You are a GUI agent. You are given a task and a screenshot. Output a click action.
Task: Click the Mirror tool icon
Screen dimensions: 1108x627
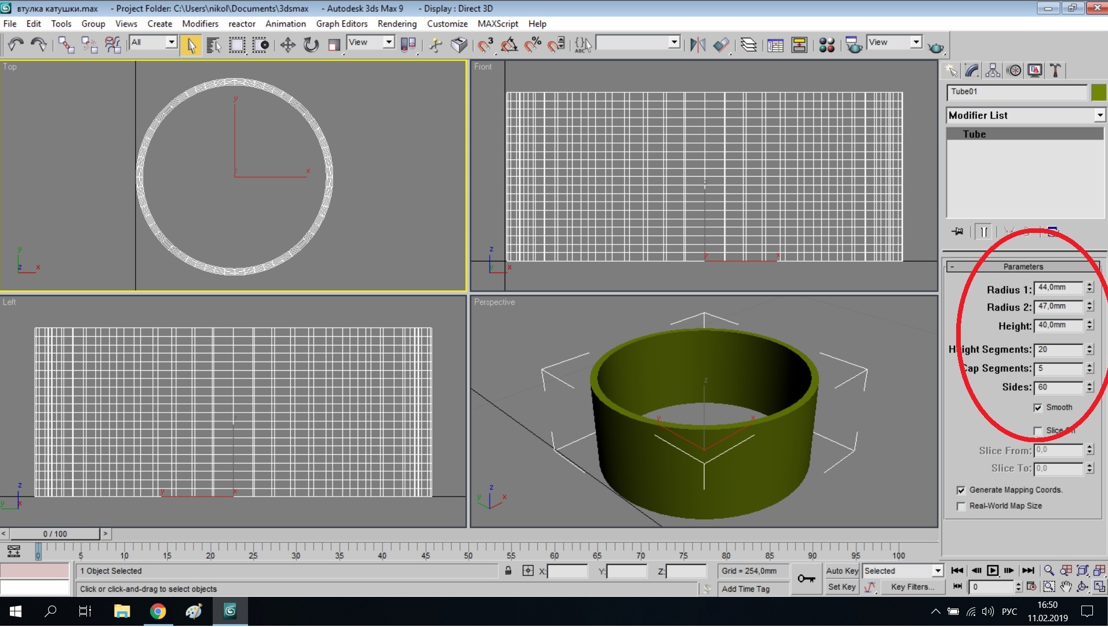[x=698, y=45]
